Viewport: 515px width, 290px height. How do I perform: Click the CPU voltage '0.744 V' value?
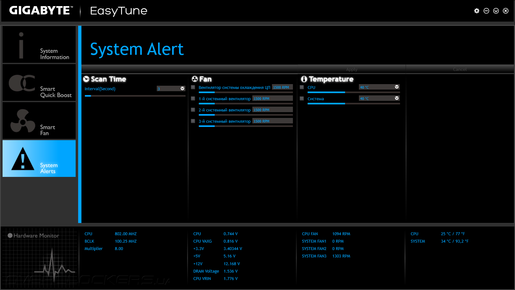pos(231,234)
